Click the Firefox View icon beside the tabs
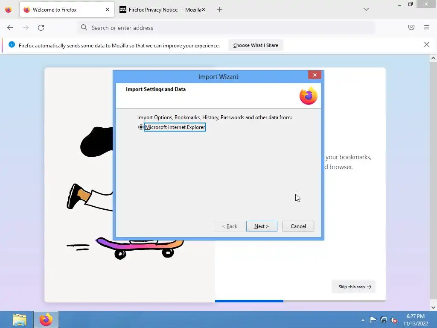437x328 pixels. click(x=9, y=10)
